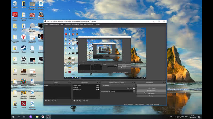213x119 pixels.
Task: Toggle visibility of the Захват игры source
Action: pyautogui.click(x=97, y=85)
